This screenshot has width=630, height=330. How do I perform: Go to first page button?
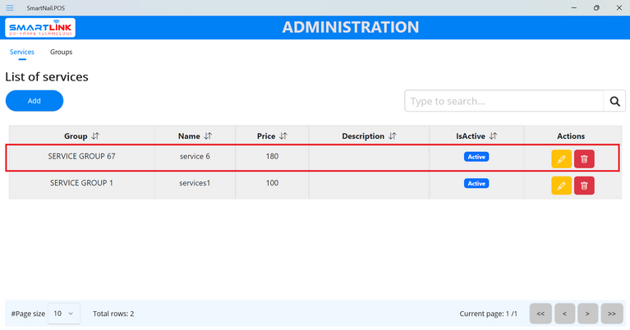[x=540, y=314]
